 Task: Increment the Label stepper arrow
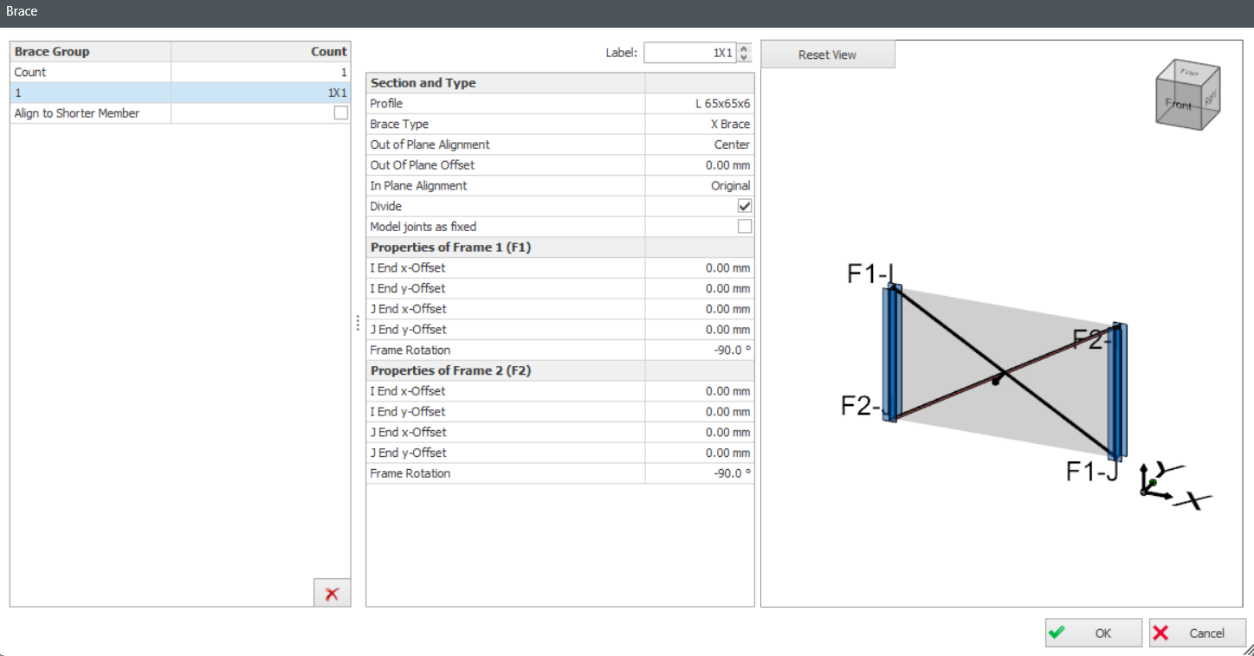tap(744, 49)
